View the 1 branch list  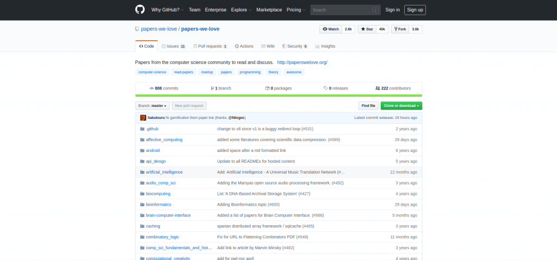(x=221, y=88)
